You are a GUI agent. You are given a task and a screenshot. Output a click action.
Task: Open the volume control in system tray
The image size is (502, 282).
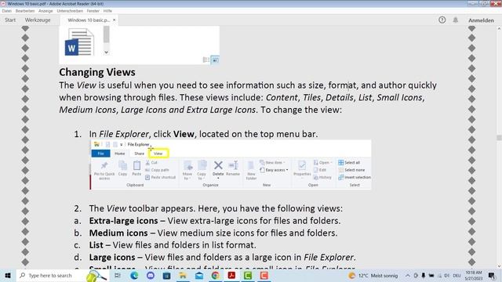(x=447, y=275)
